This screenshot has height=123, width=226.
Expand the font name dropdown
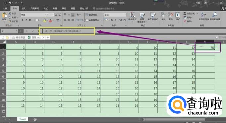coord(45,15)
